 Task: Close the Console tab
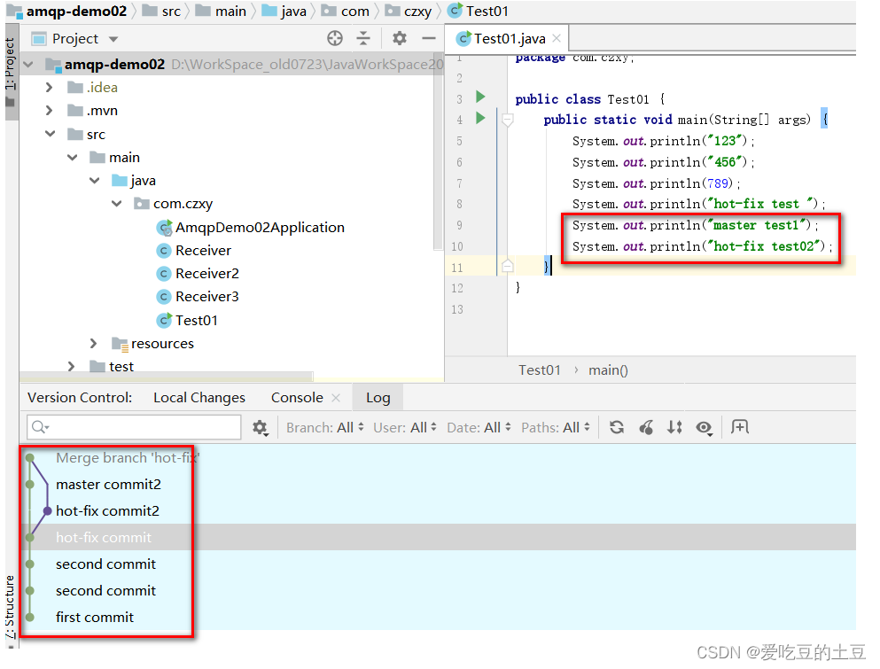(336, 397)
